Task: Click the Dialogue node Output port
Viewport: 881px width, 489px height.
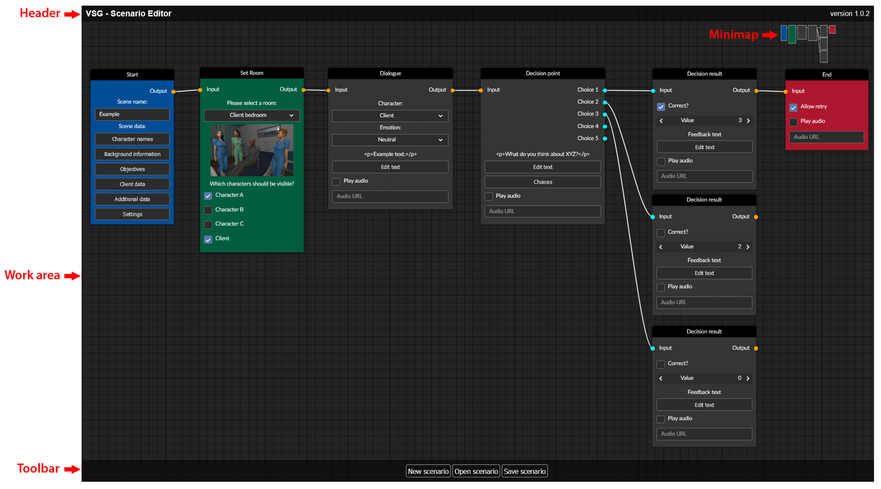Action: point(453,90)
